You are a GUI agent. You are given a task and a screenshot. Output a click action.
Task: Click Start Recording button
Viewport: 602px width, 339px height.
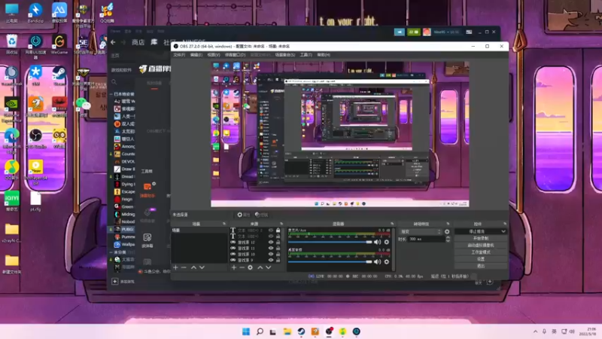coord(481,238)
